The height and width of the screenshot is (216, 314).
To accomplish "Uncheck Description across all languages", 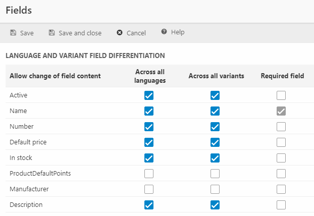I will pos(149,205).
